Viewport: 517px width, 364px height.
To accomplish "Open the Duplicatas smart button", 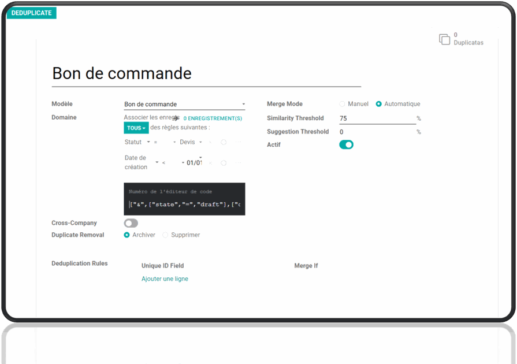I will pos(460,39).
